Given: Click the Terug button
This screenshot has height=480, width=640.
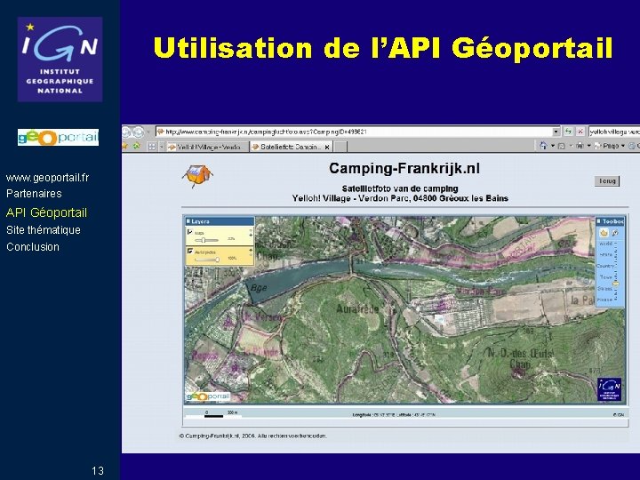Looking at the screenshot, I should point(607,180).
